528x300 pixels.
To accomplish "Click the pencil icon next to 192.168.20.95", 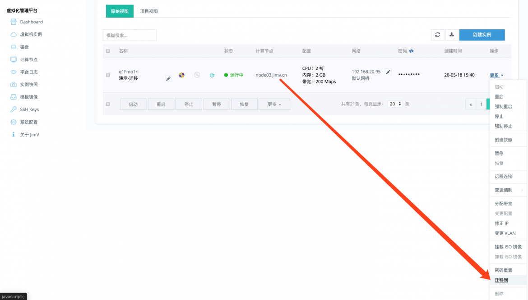I will [388, 72].
